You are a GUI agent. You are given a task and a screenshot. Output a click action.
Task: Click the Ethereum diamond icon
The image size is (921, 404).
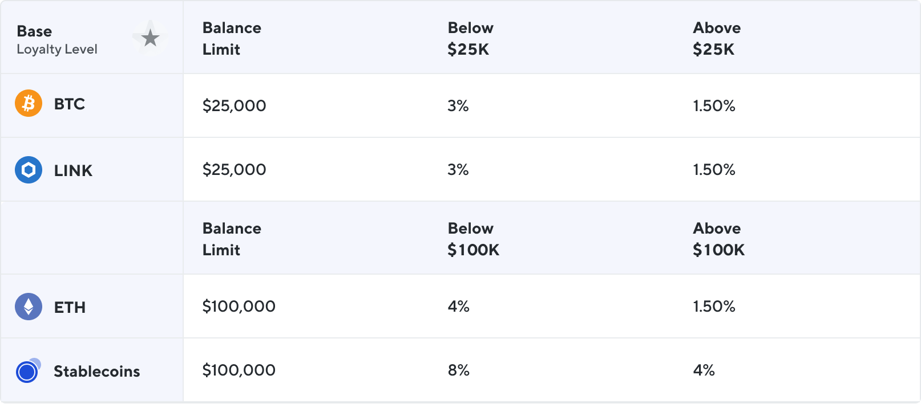click(x=29, y=307)
